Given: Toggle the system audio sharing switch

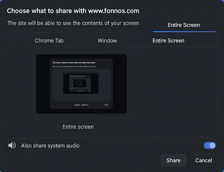Looking at the screenshot, I should pos(210,145).
